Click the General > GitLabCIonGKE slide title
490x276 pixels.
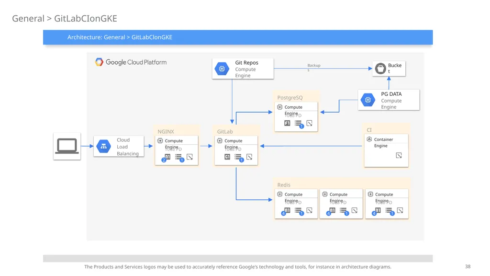coord(65,19)
